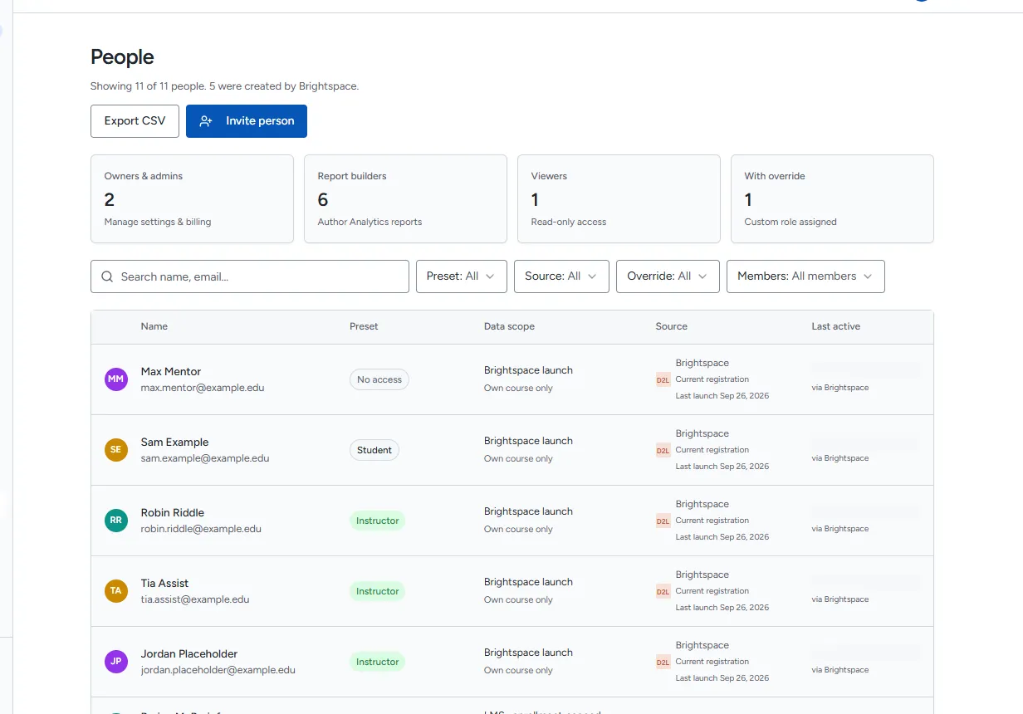Open the Members: All members dropdown
This screenshot has width=1023, height=714.
[805, 276]
